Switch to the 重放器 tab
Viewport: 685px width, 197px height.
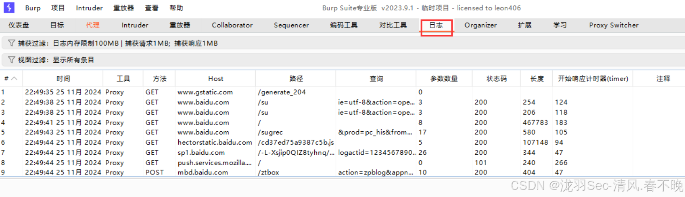pos(180,25)
